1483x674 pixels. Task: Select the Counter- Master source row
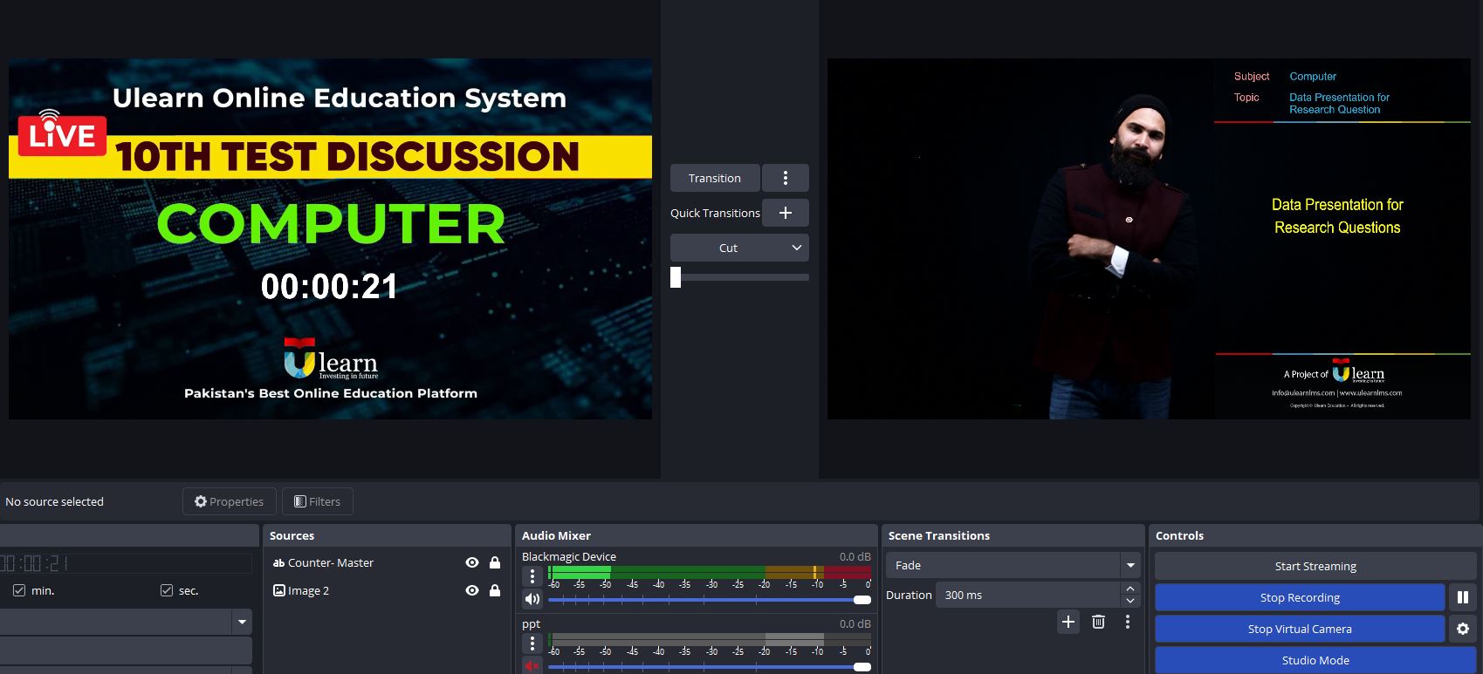(x=387, y=562)
